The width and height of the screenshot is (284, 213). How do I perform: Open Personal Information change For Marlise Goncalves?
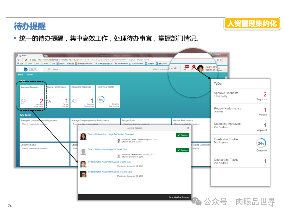tap(111, 134)
